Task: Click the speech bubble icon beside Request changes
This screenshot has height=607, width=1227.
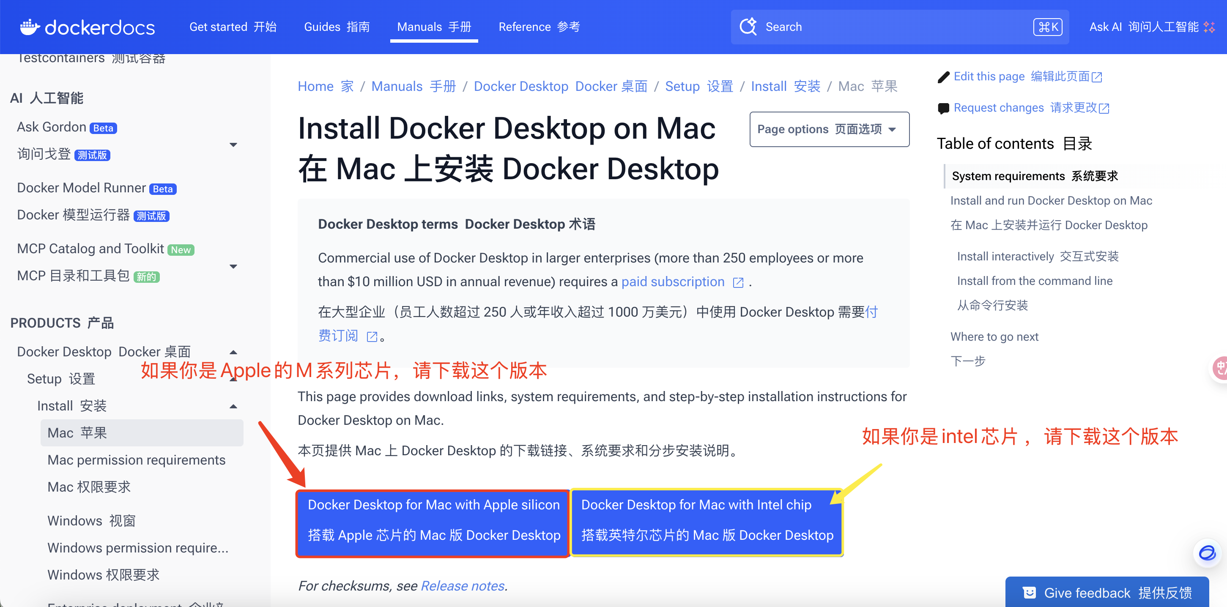Action: [943, 109]
